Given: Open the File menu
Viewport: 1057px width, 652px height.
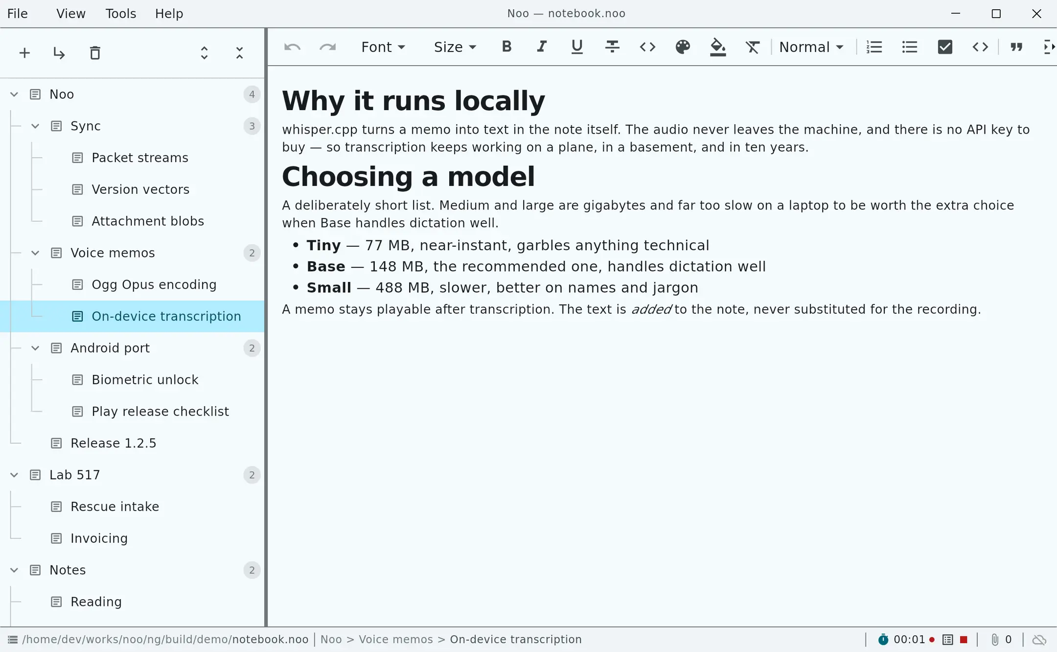Looking at the screenshot, I should pos(18,14).
